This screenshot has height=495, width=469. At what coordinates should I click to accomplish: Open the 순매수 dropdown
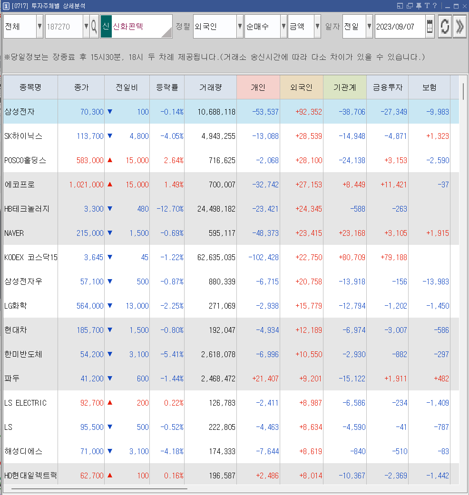pyautogui.click(x=283, y=26)
